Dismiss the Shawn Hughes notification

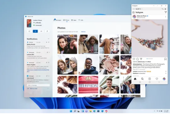(49, 62)
